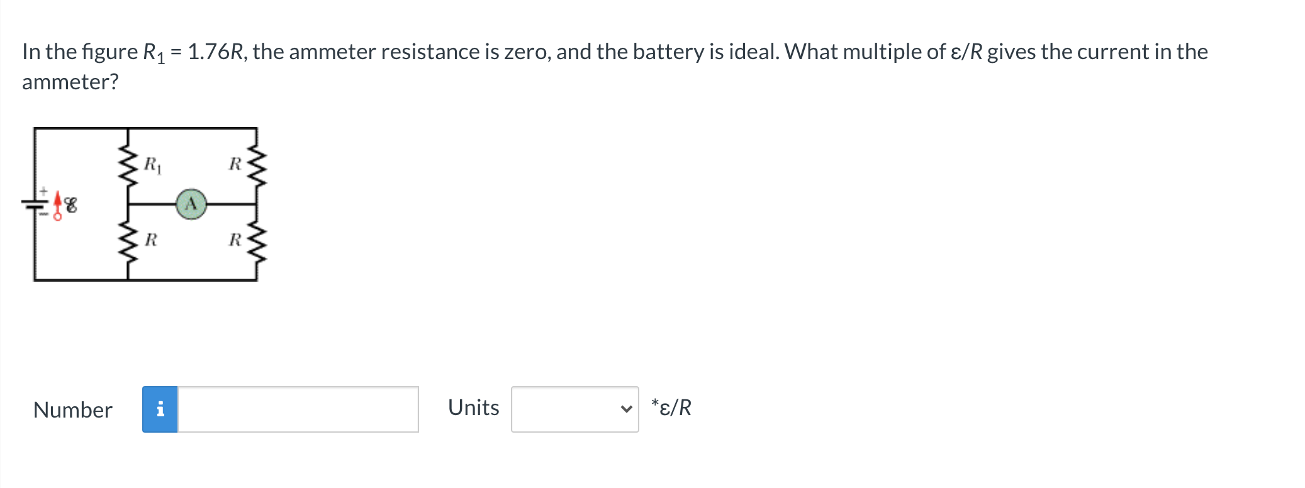This screenshot has width=1305, height=488.
Task: Click the wire left of the ammeter
Action: [x=152, y=204]
